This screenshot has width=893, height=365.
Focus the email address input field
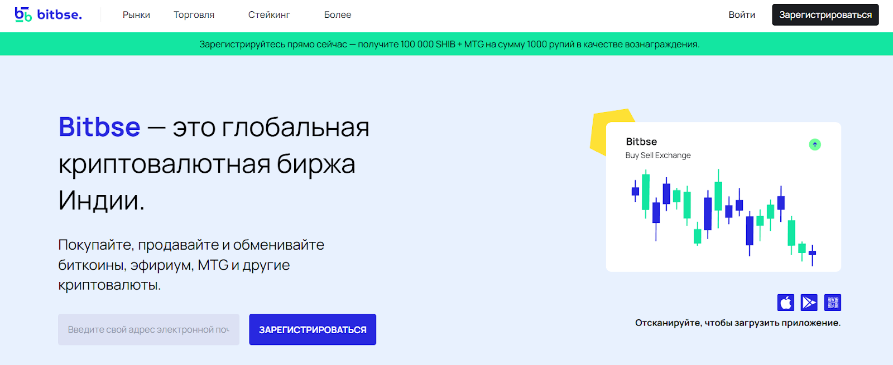coord(148,329)
